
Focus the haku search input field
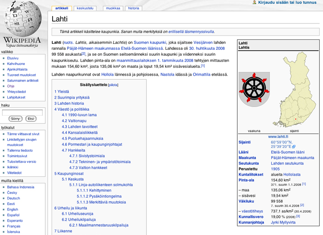click(22, 112)
